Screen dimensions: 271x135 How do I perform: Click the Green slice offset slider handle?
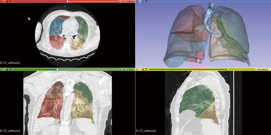(x=57, y=70)
